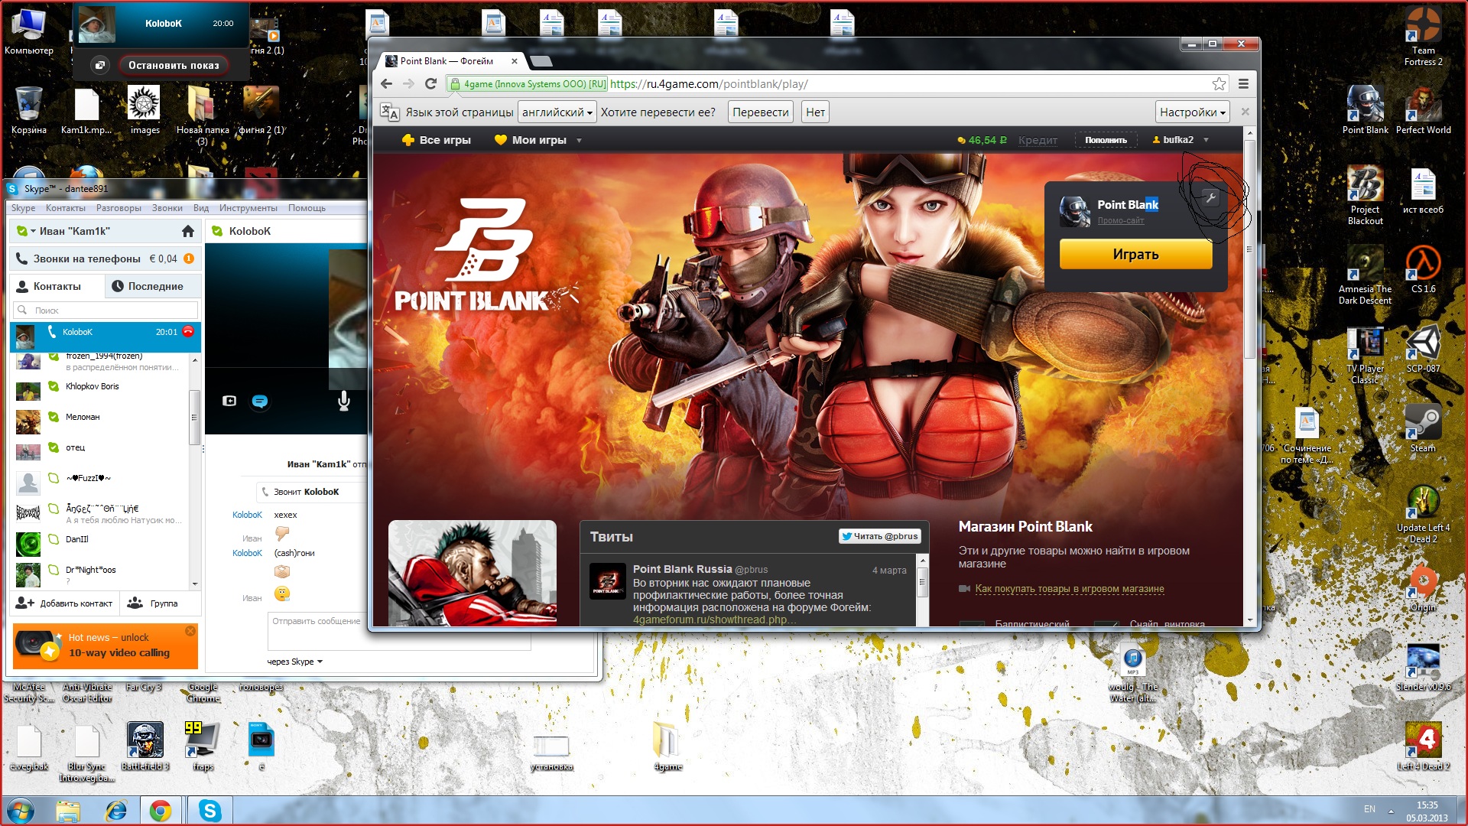
Task: Click Группа button in Skype
Action: click(153, 603)
